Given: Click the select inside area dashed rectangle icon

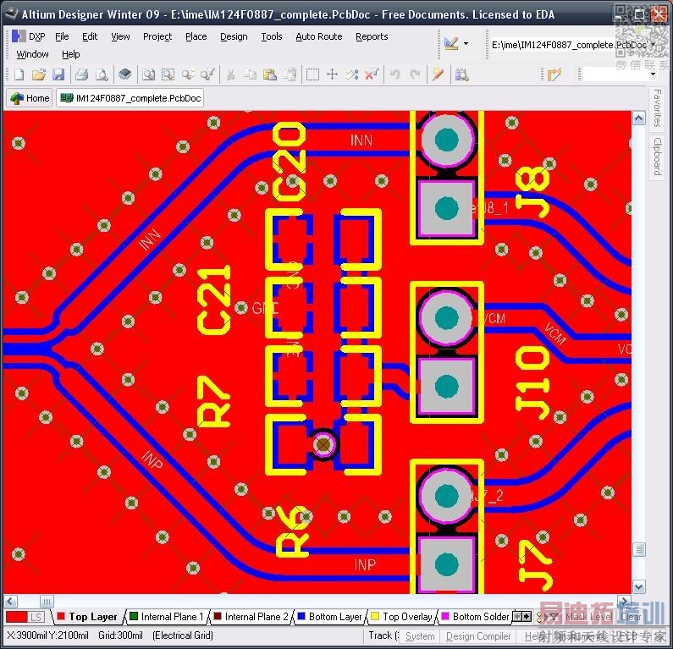Looking at the screenshot, I should [312, 74].
